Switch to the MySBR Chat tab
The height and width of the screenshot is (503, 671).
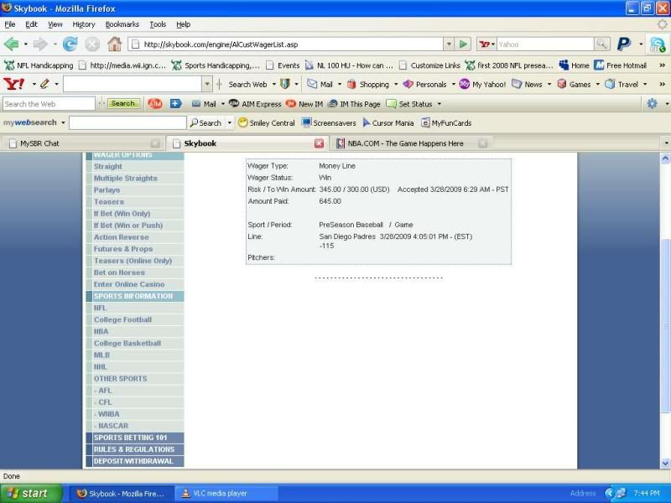tap(83, 143)
